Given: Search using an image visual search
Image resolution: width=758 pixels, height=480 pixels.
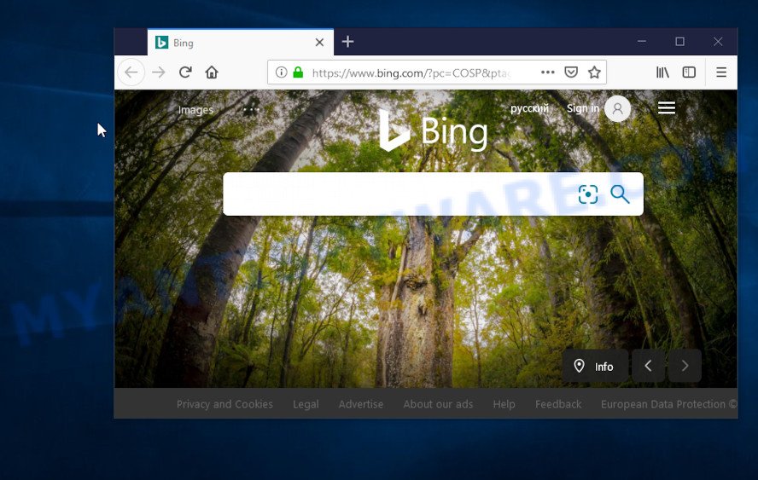Looking at the screenshot, I should click(x=588, y=194).
